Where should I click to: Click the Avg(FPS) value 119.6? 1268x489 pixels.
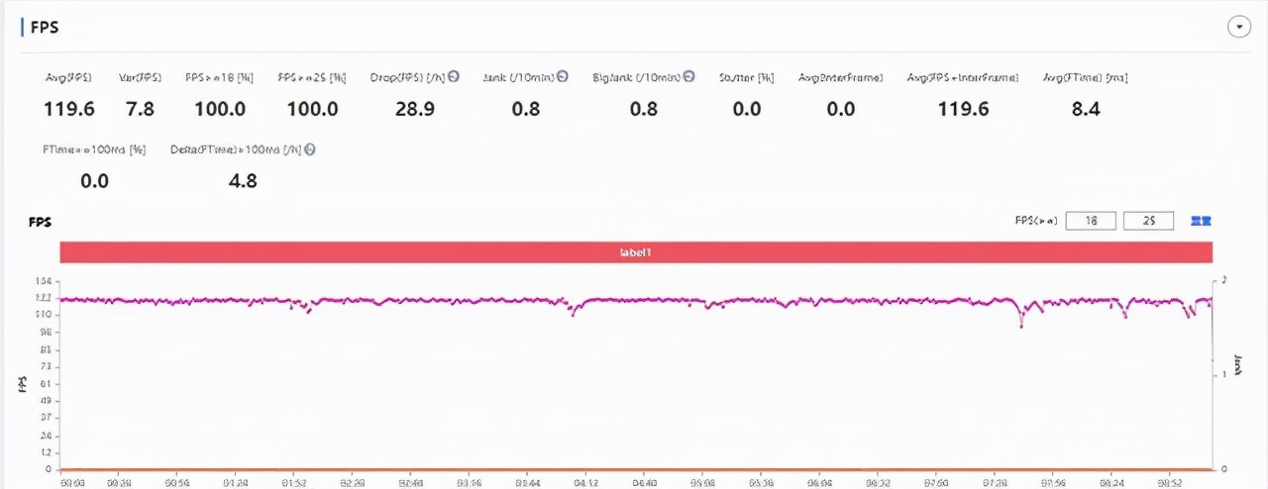(69, 109)
